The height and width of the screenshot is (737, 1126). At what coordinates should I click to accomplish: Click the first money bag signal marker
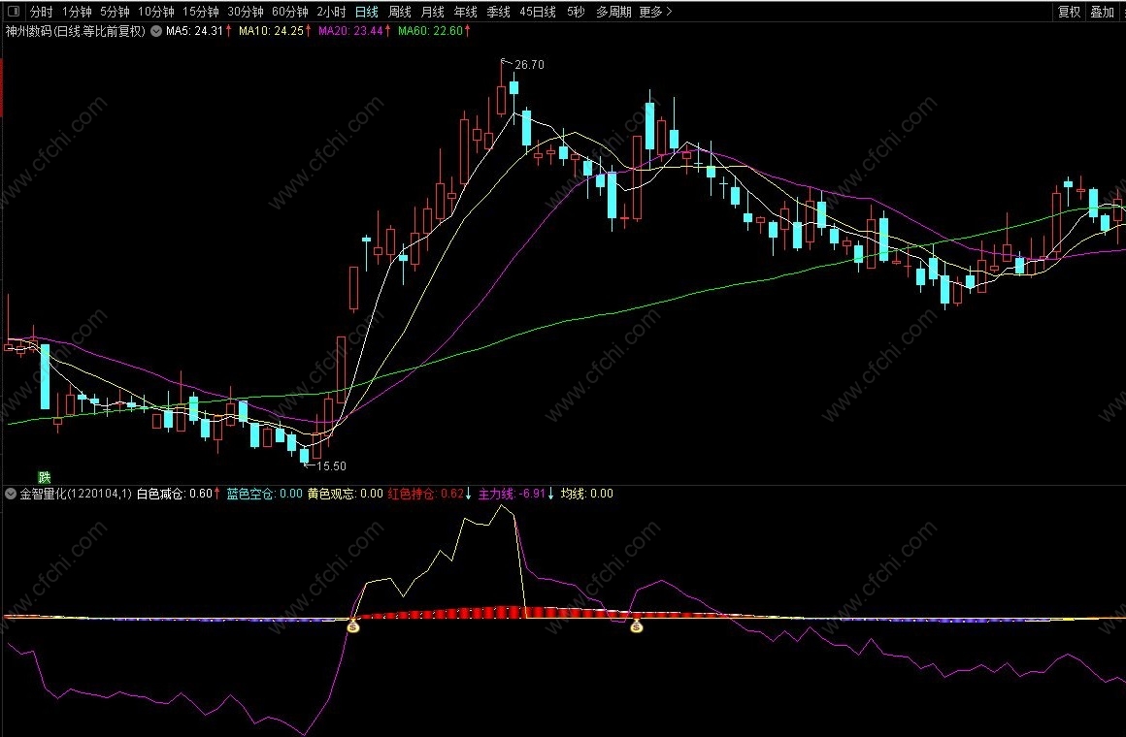[352, 626]
